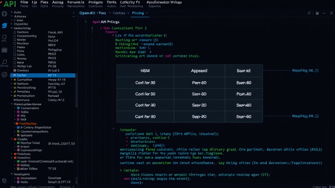Click the collapse dash icon atop the tree panel

coord(74,16)
